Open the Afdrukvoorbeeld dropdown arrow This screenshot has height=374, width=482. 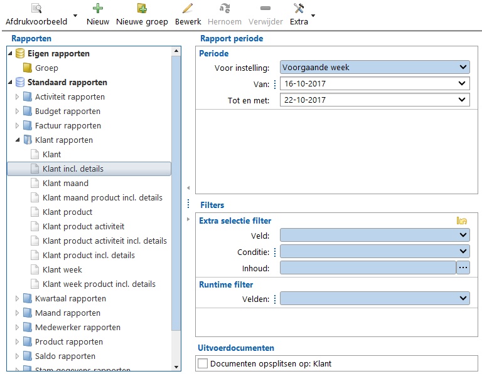click(75, 15)
